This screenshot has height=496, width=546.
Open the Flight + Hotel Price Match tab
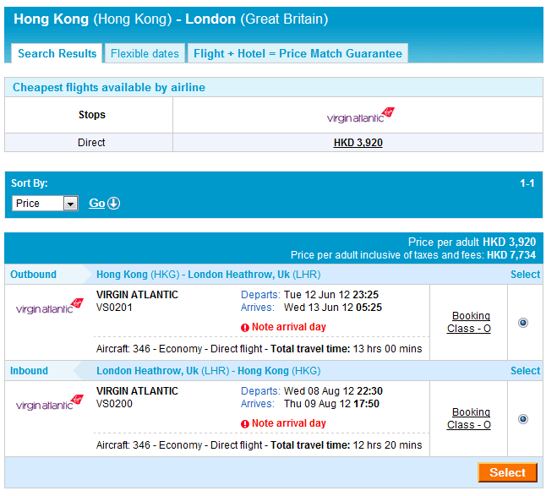298,53
